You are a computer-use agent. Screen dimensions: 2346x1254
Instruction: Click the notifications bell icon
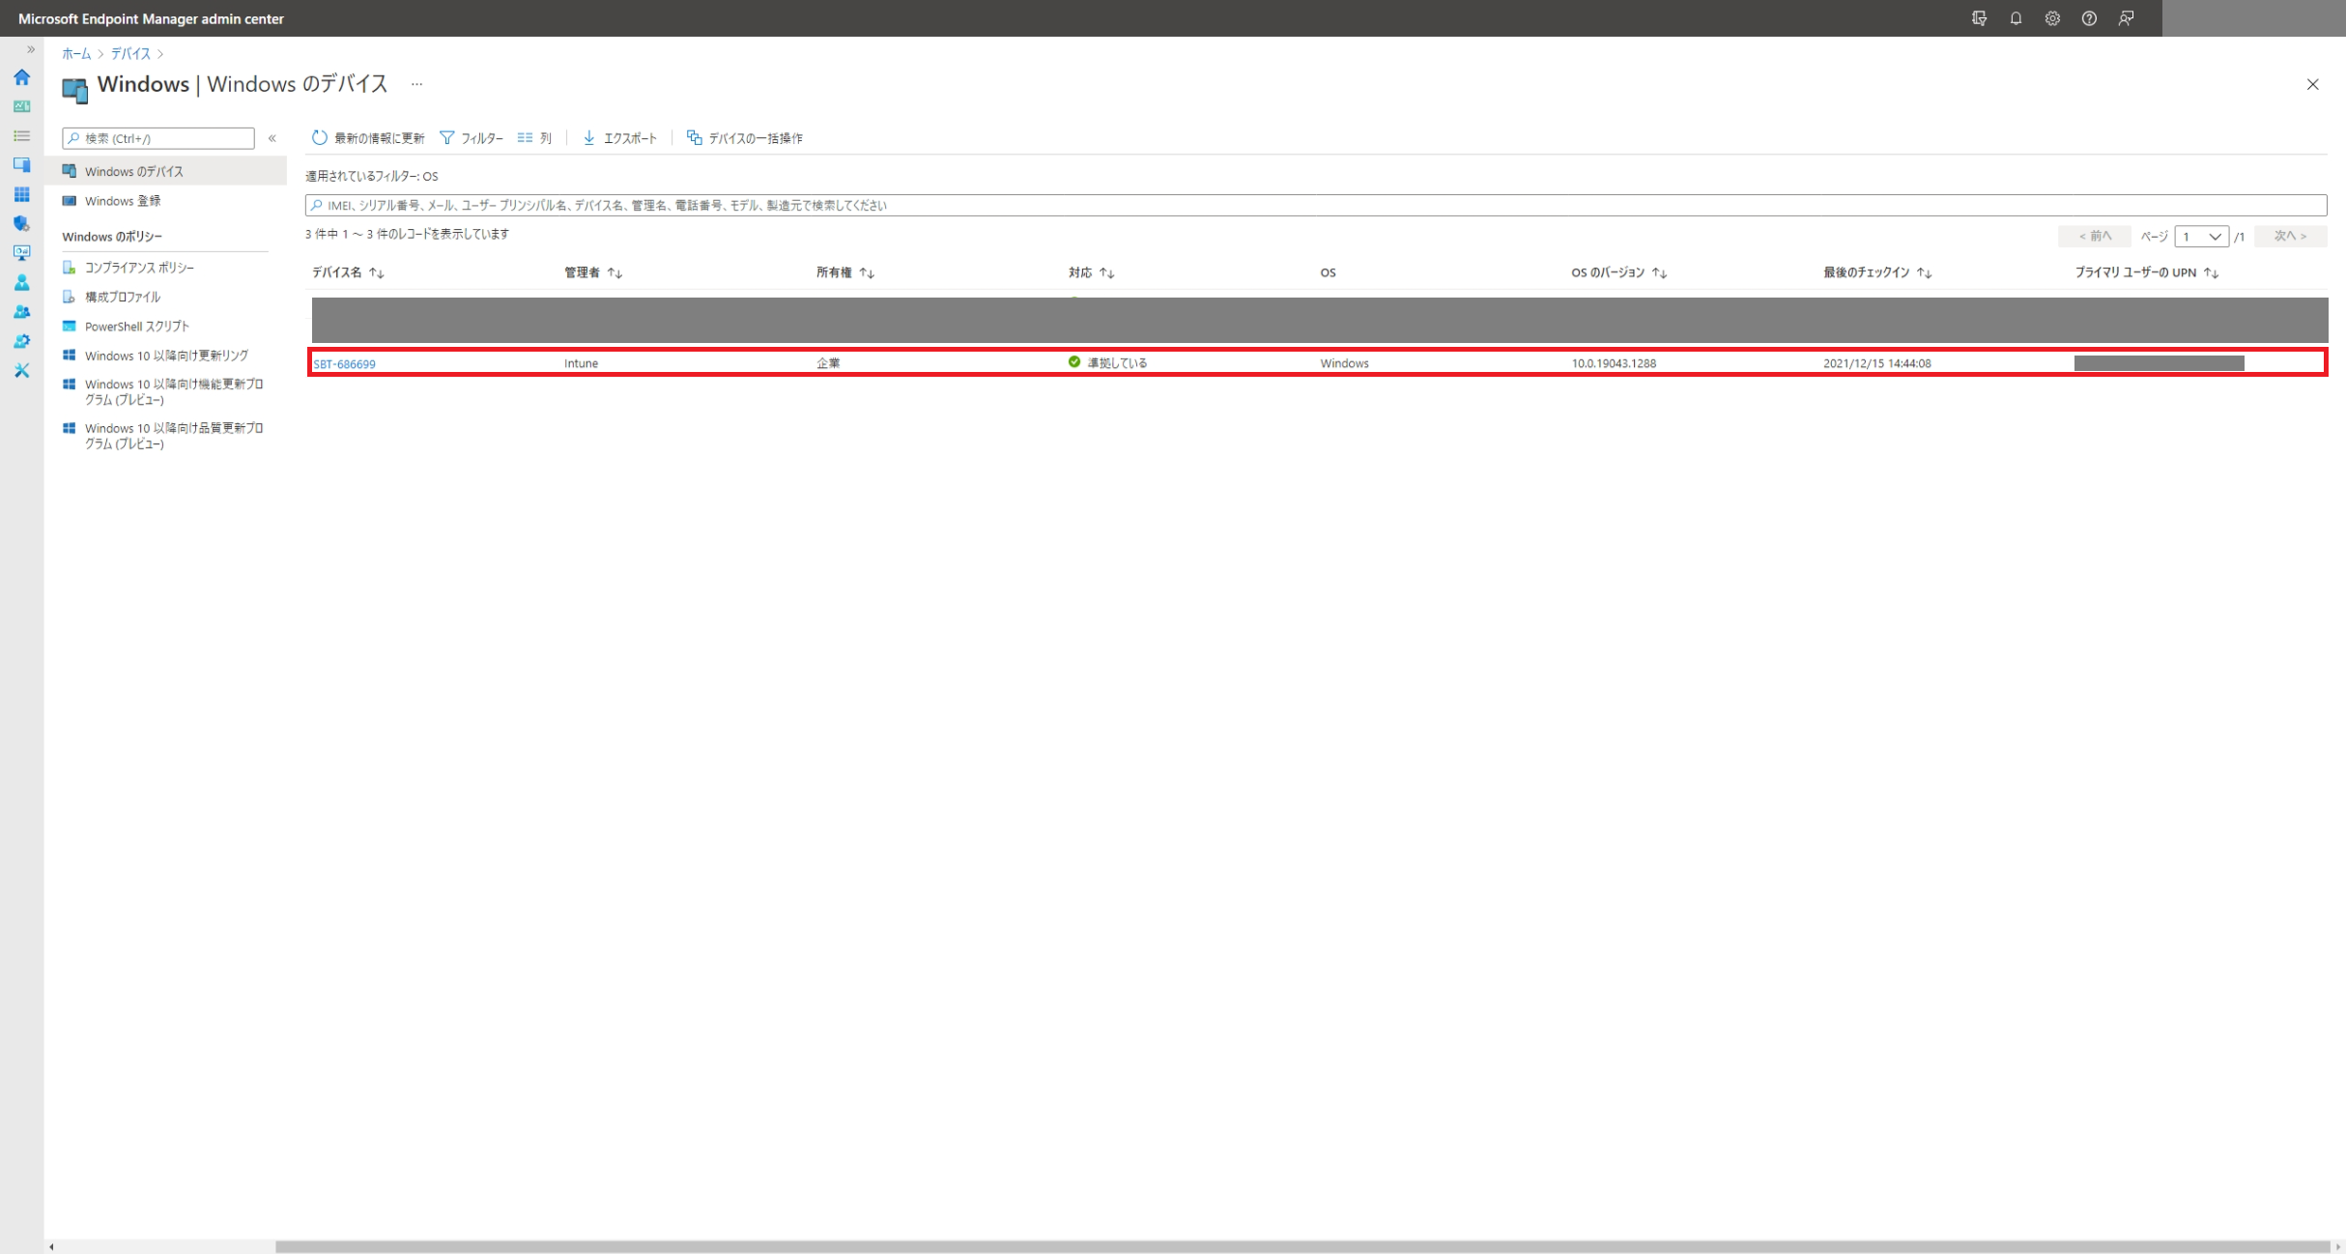(x=2016, y=18)
